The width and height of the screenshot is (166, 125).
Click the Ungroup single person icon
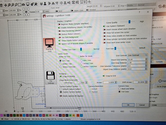(45, 4)
